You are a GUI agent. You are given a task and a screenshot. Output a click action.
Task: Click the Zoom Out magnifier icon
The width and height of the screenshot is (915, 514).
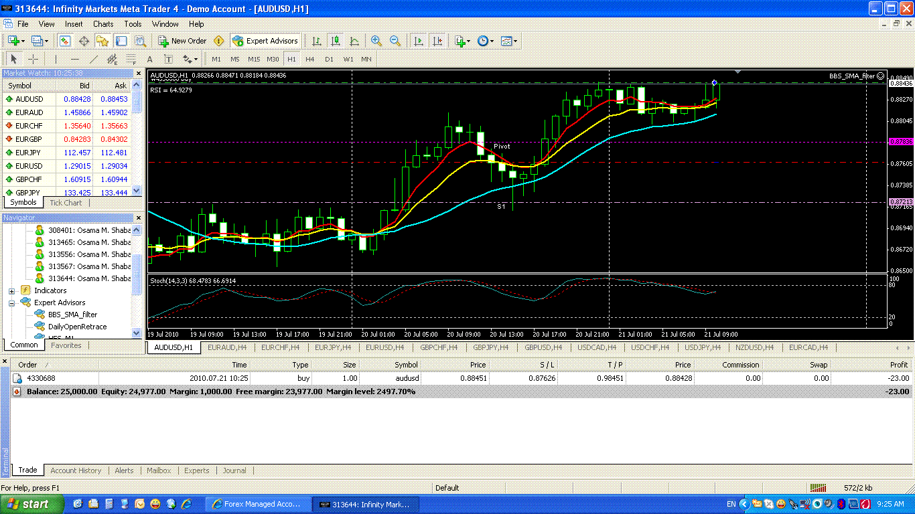coord(395,41)
